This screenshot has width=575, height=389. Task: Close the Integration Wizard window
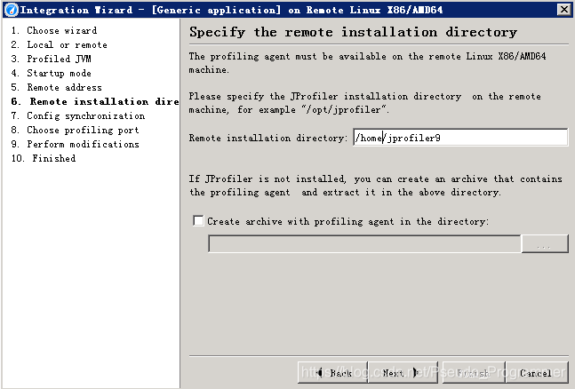tap(563, 10)
